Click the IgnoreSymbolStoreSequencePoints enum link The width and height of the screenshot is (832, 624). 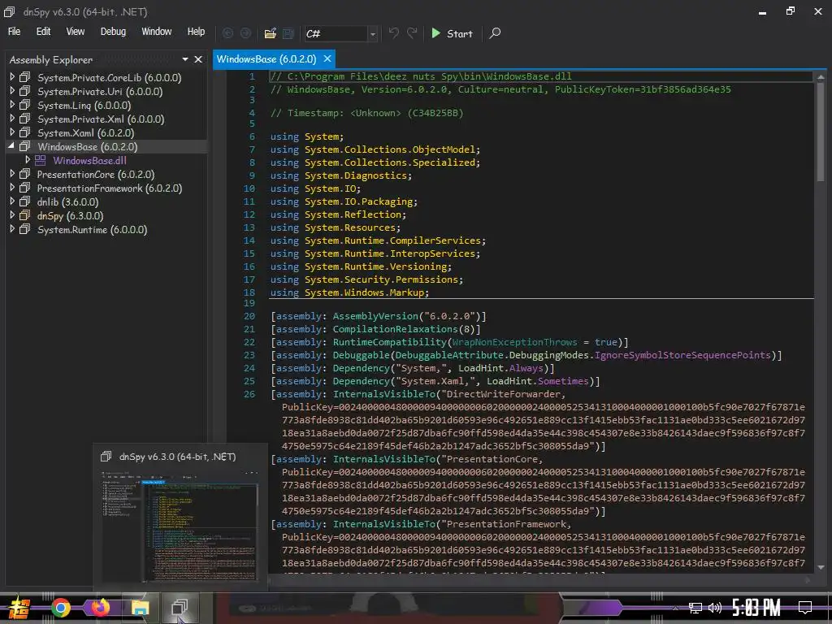point(682,355)
